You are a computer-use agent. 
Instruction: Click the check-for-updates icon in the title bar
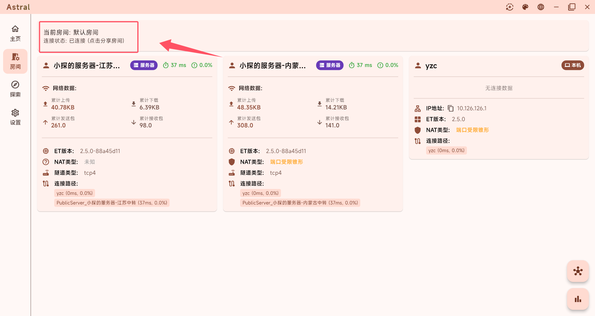510,7
